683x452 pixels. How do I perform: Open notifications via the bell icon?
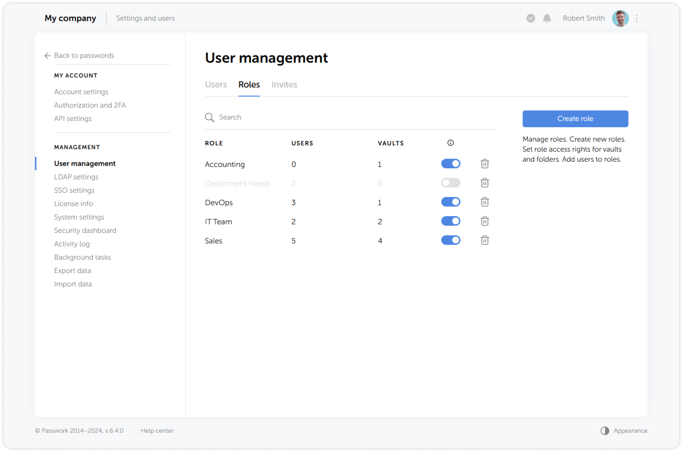click(x=547, y=18)
